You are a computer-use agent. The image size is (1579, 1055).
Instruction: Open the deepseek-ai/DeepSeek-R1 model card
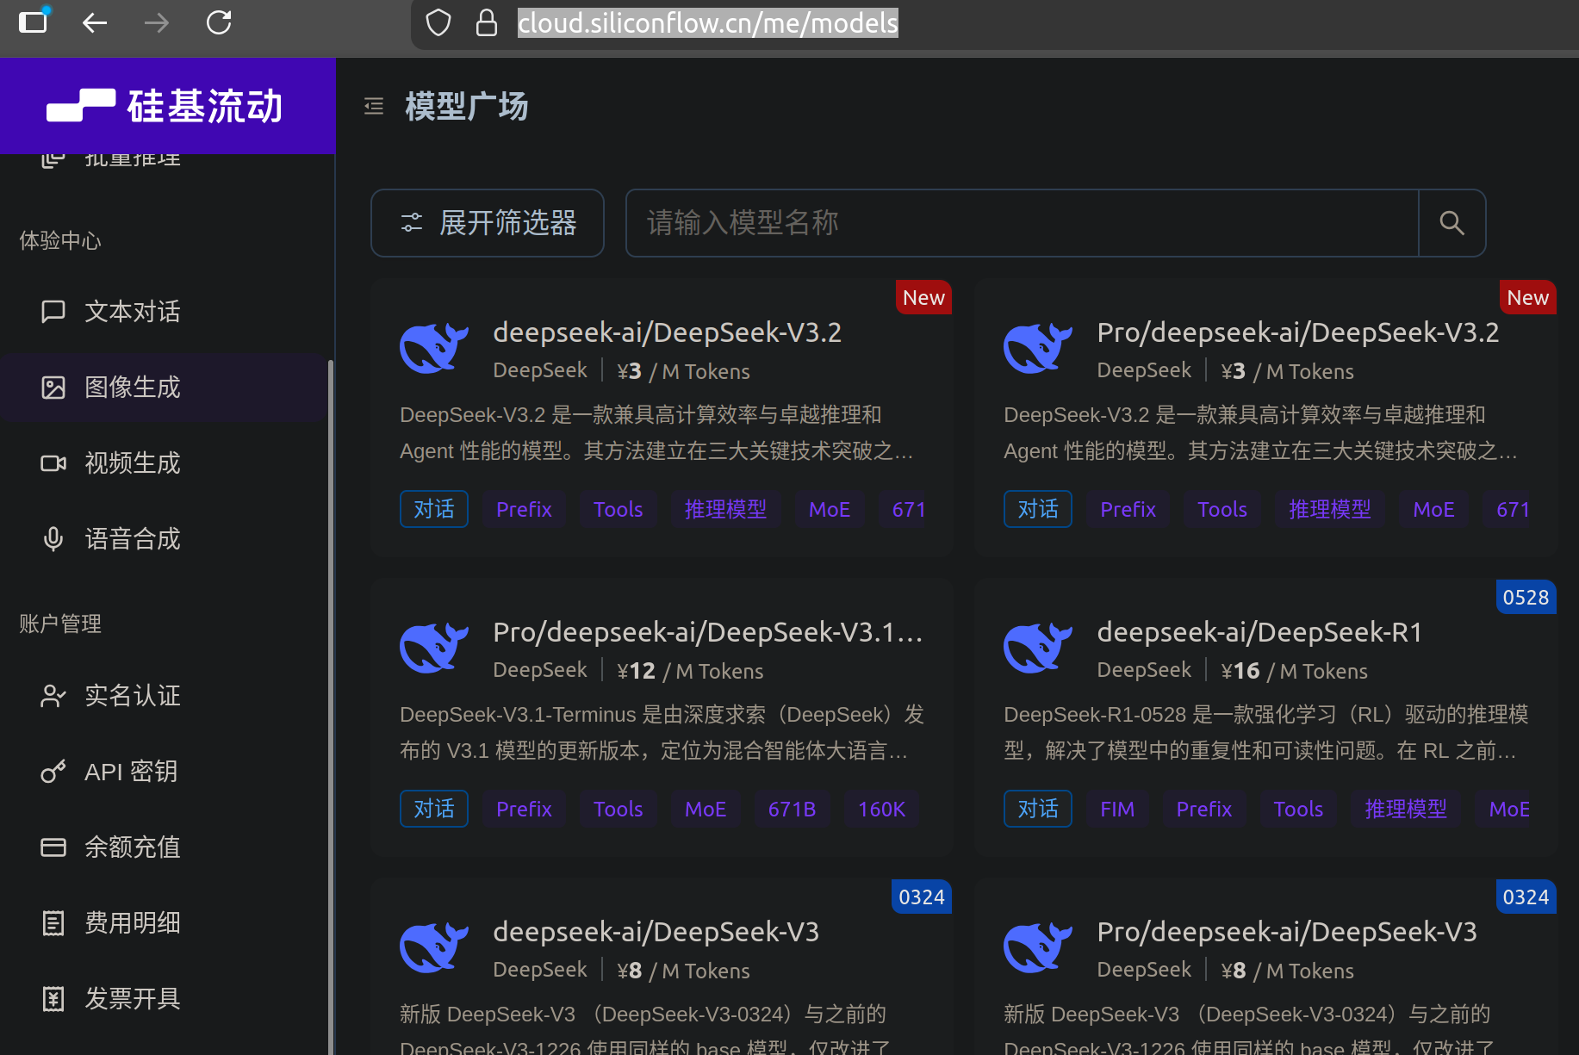click(1259, 631)
